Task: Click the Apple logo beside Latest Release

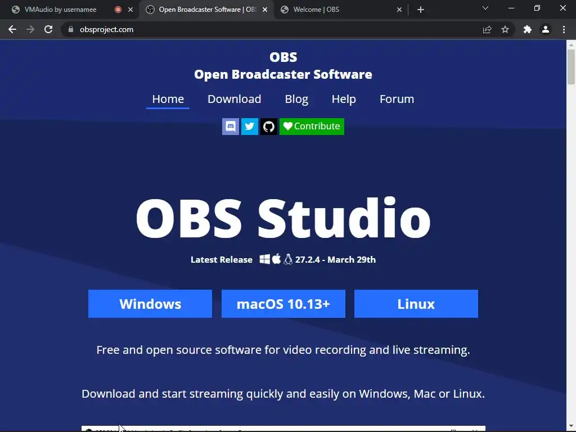Action: [277, 259]
